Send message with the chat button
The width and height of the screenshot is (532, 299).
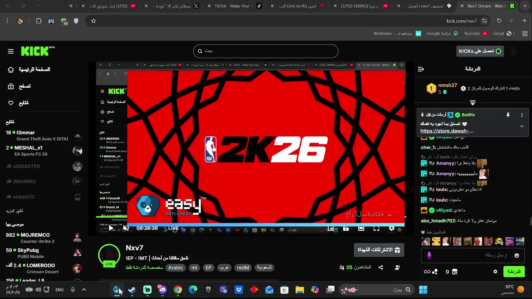pos(514,272)
